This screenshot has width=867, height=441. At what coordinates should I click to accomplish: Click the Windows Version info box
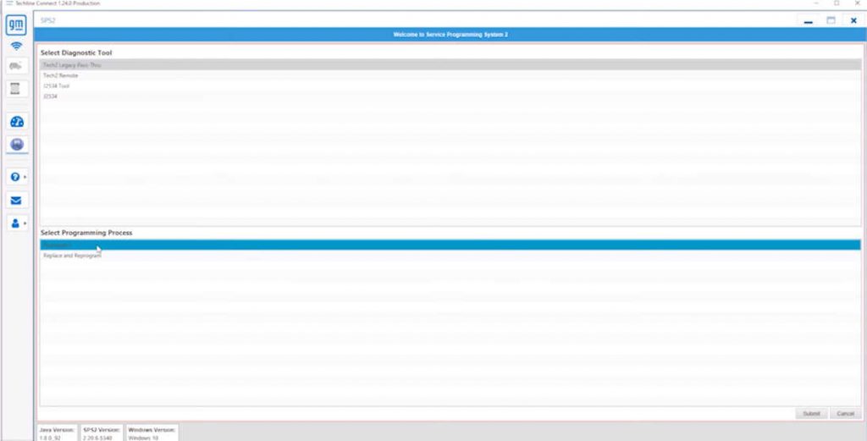(x=152, y=433)
